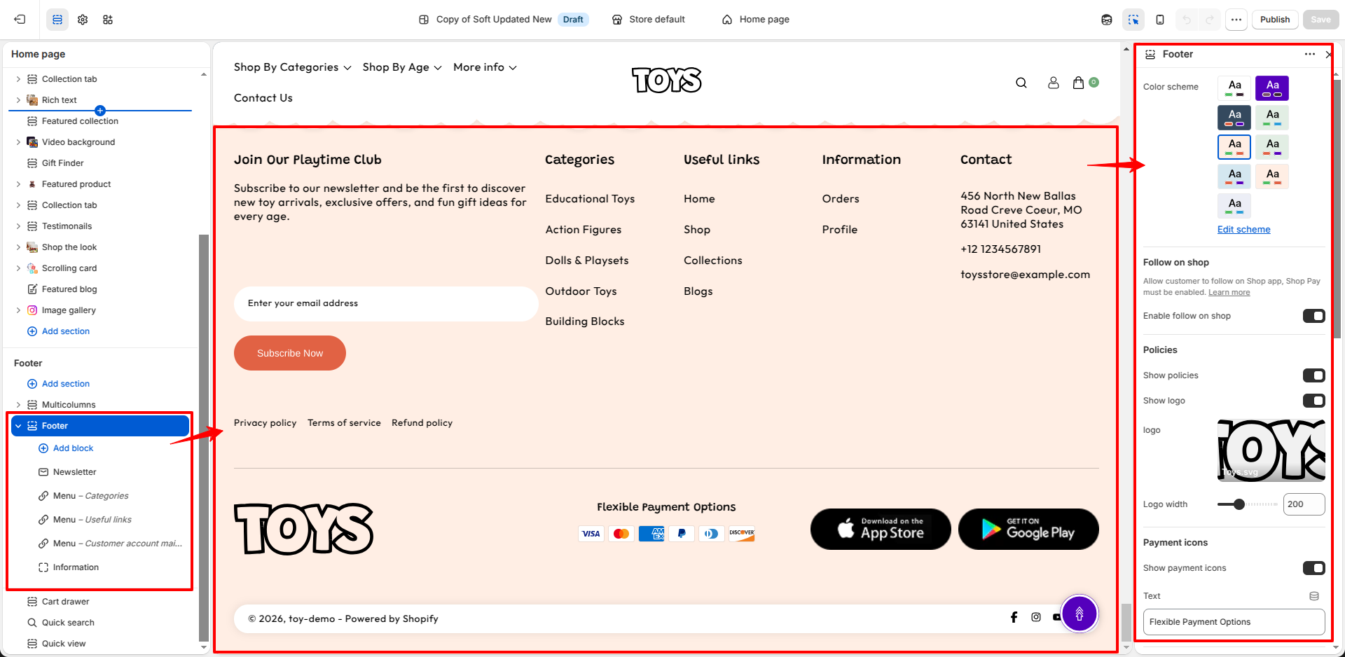Open the shopping bag cart icon
Image resolution: width=1345 pixels, height=657 pixels.
click(1079, 83)
